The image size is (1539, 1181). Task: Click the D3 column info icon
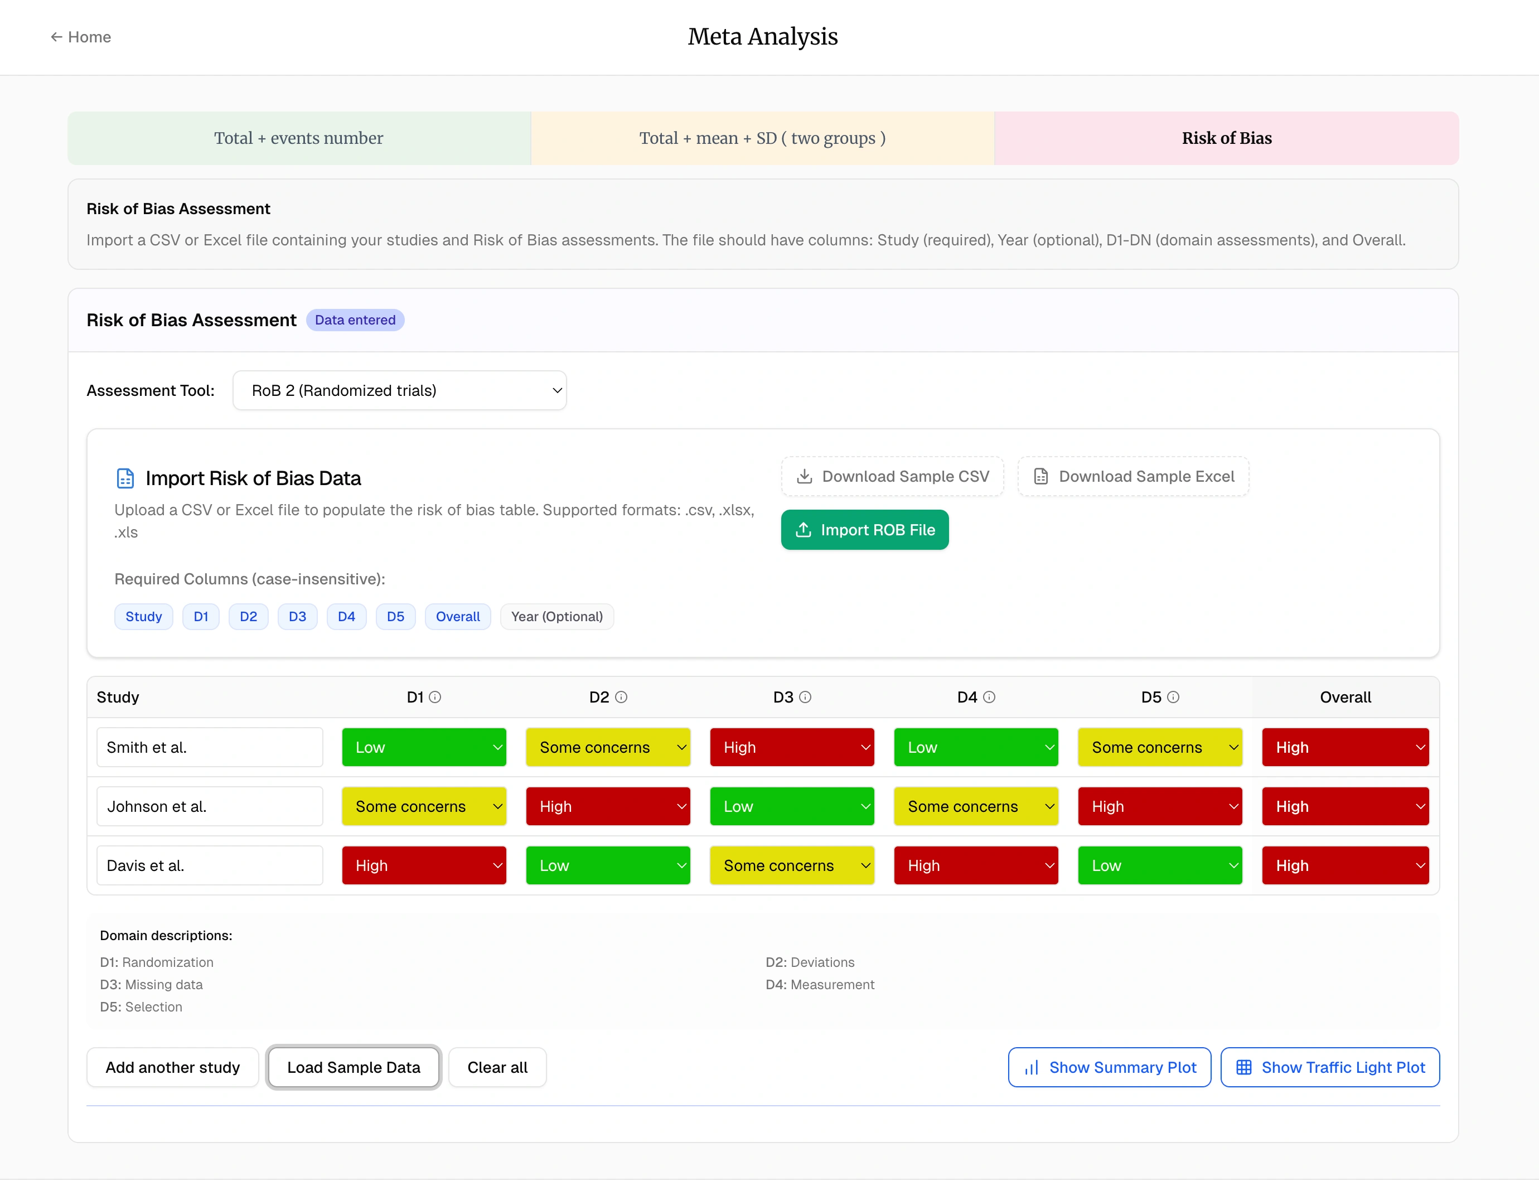click(805, 698)
